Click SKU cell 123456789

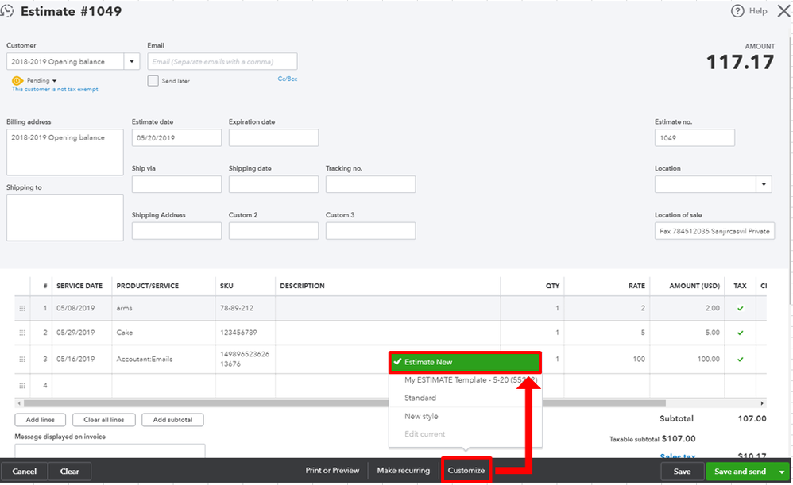[245, 333]
